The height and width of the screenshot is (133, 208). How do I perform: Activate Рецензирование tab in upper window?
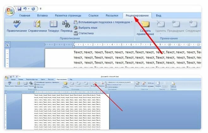(137, 15)
